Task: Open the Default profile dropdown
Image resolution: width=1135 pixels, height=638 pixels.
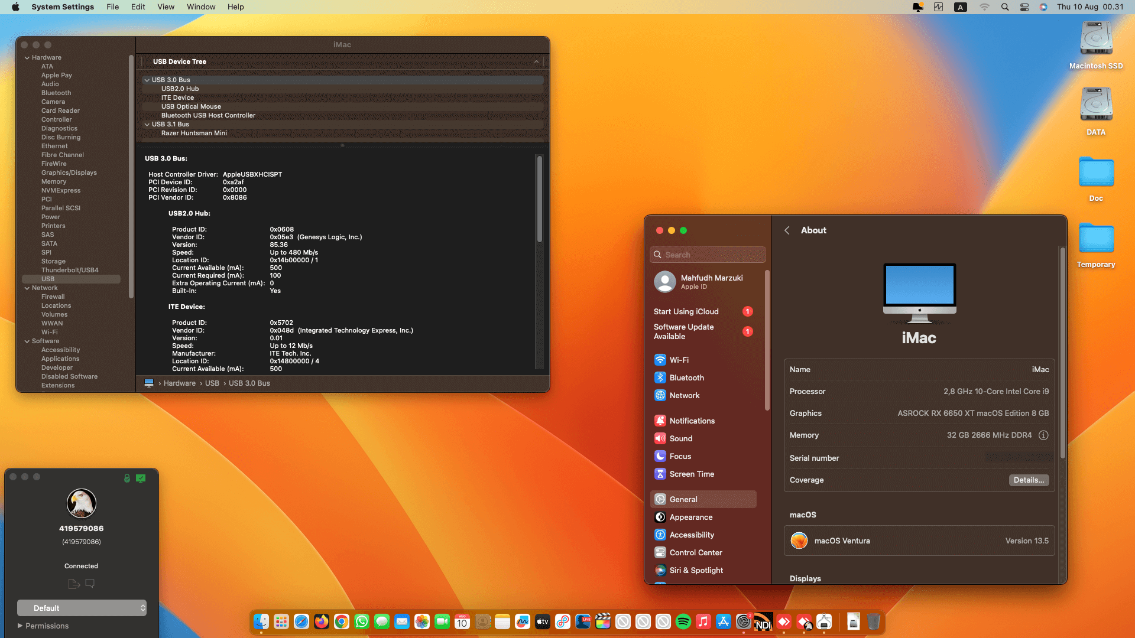Action: 82,608
